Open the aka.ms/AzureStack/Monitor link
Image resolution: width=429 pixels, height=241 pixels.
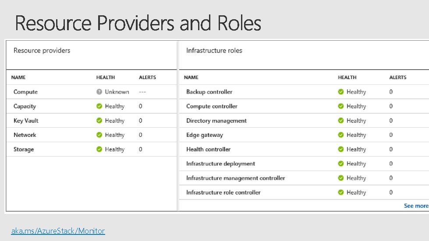click(x=58, y=231)
